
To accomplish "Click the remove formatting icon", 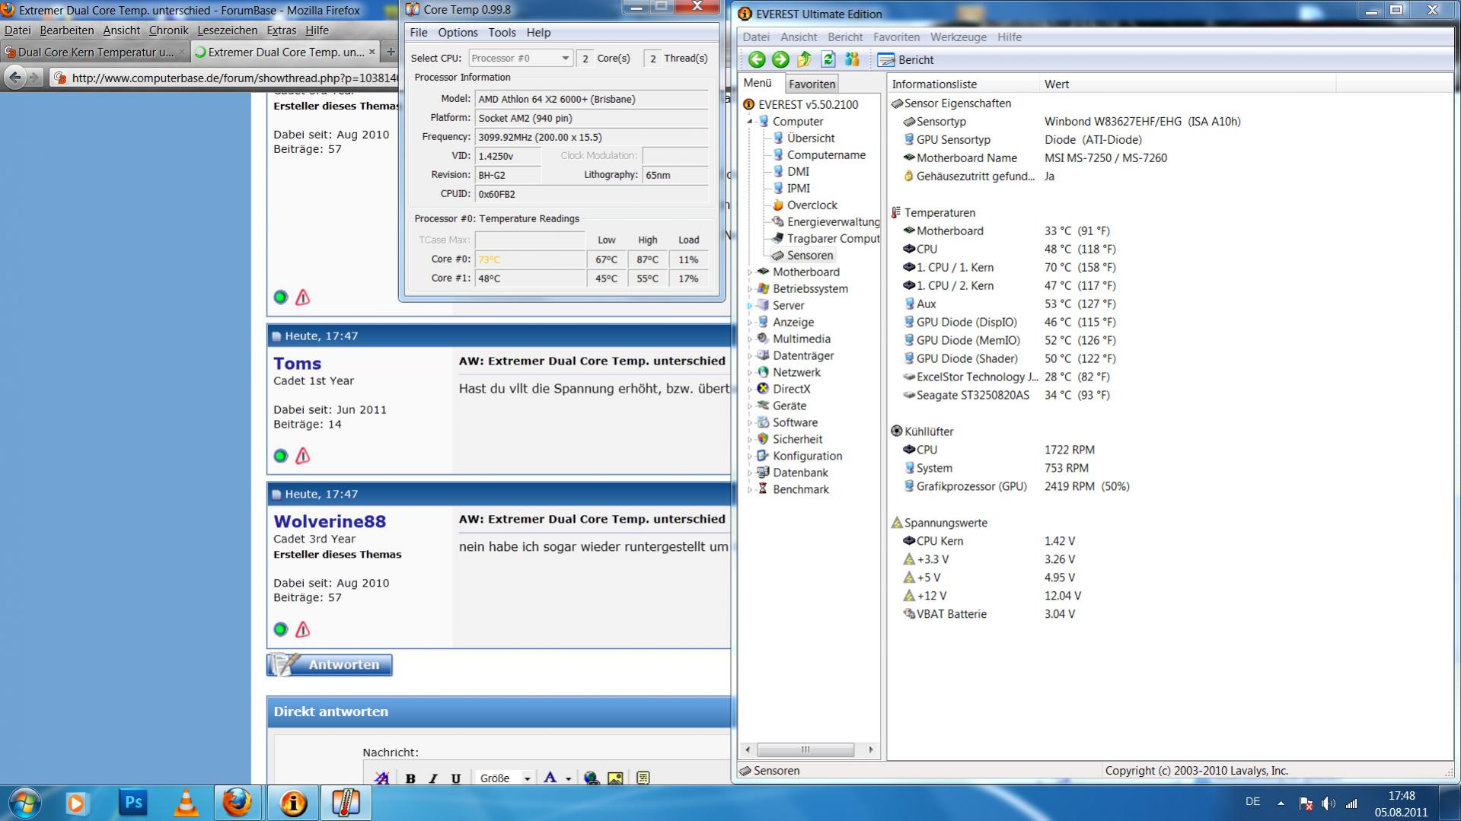I will 381,778.
